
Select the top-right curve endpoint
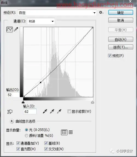pyautogui.click(x=93, y=27)
